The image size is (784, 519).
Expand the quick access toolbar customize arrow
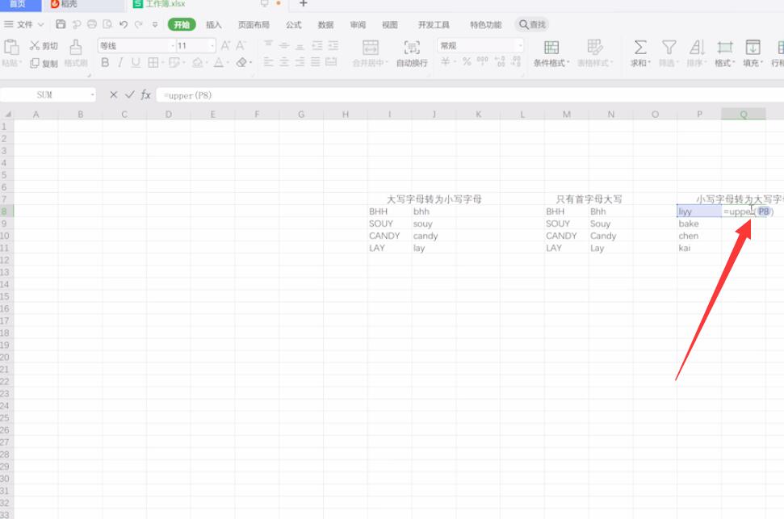point(155,24)
